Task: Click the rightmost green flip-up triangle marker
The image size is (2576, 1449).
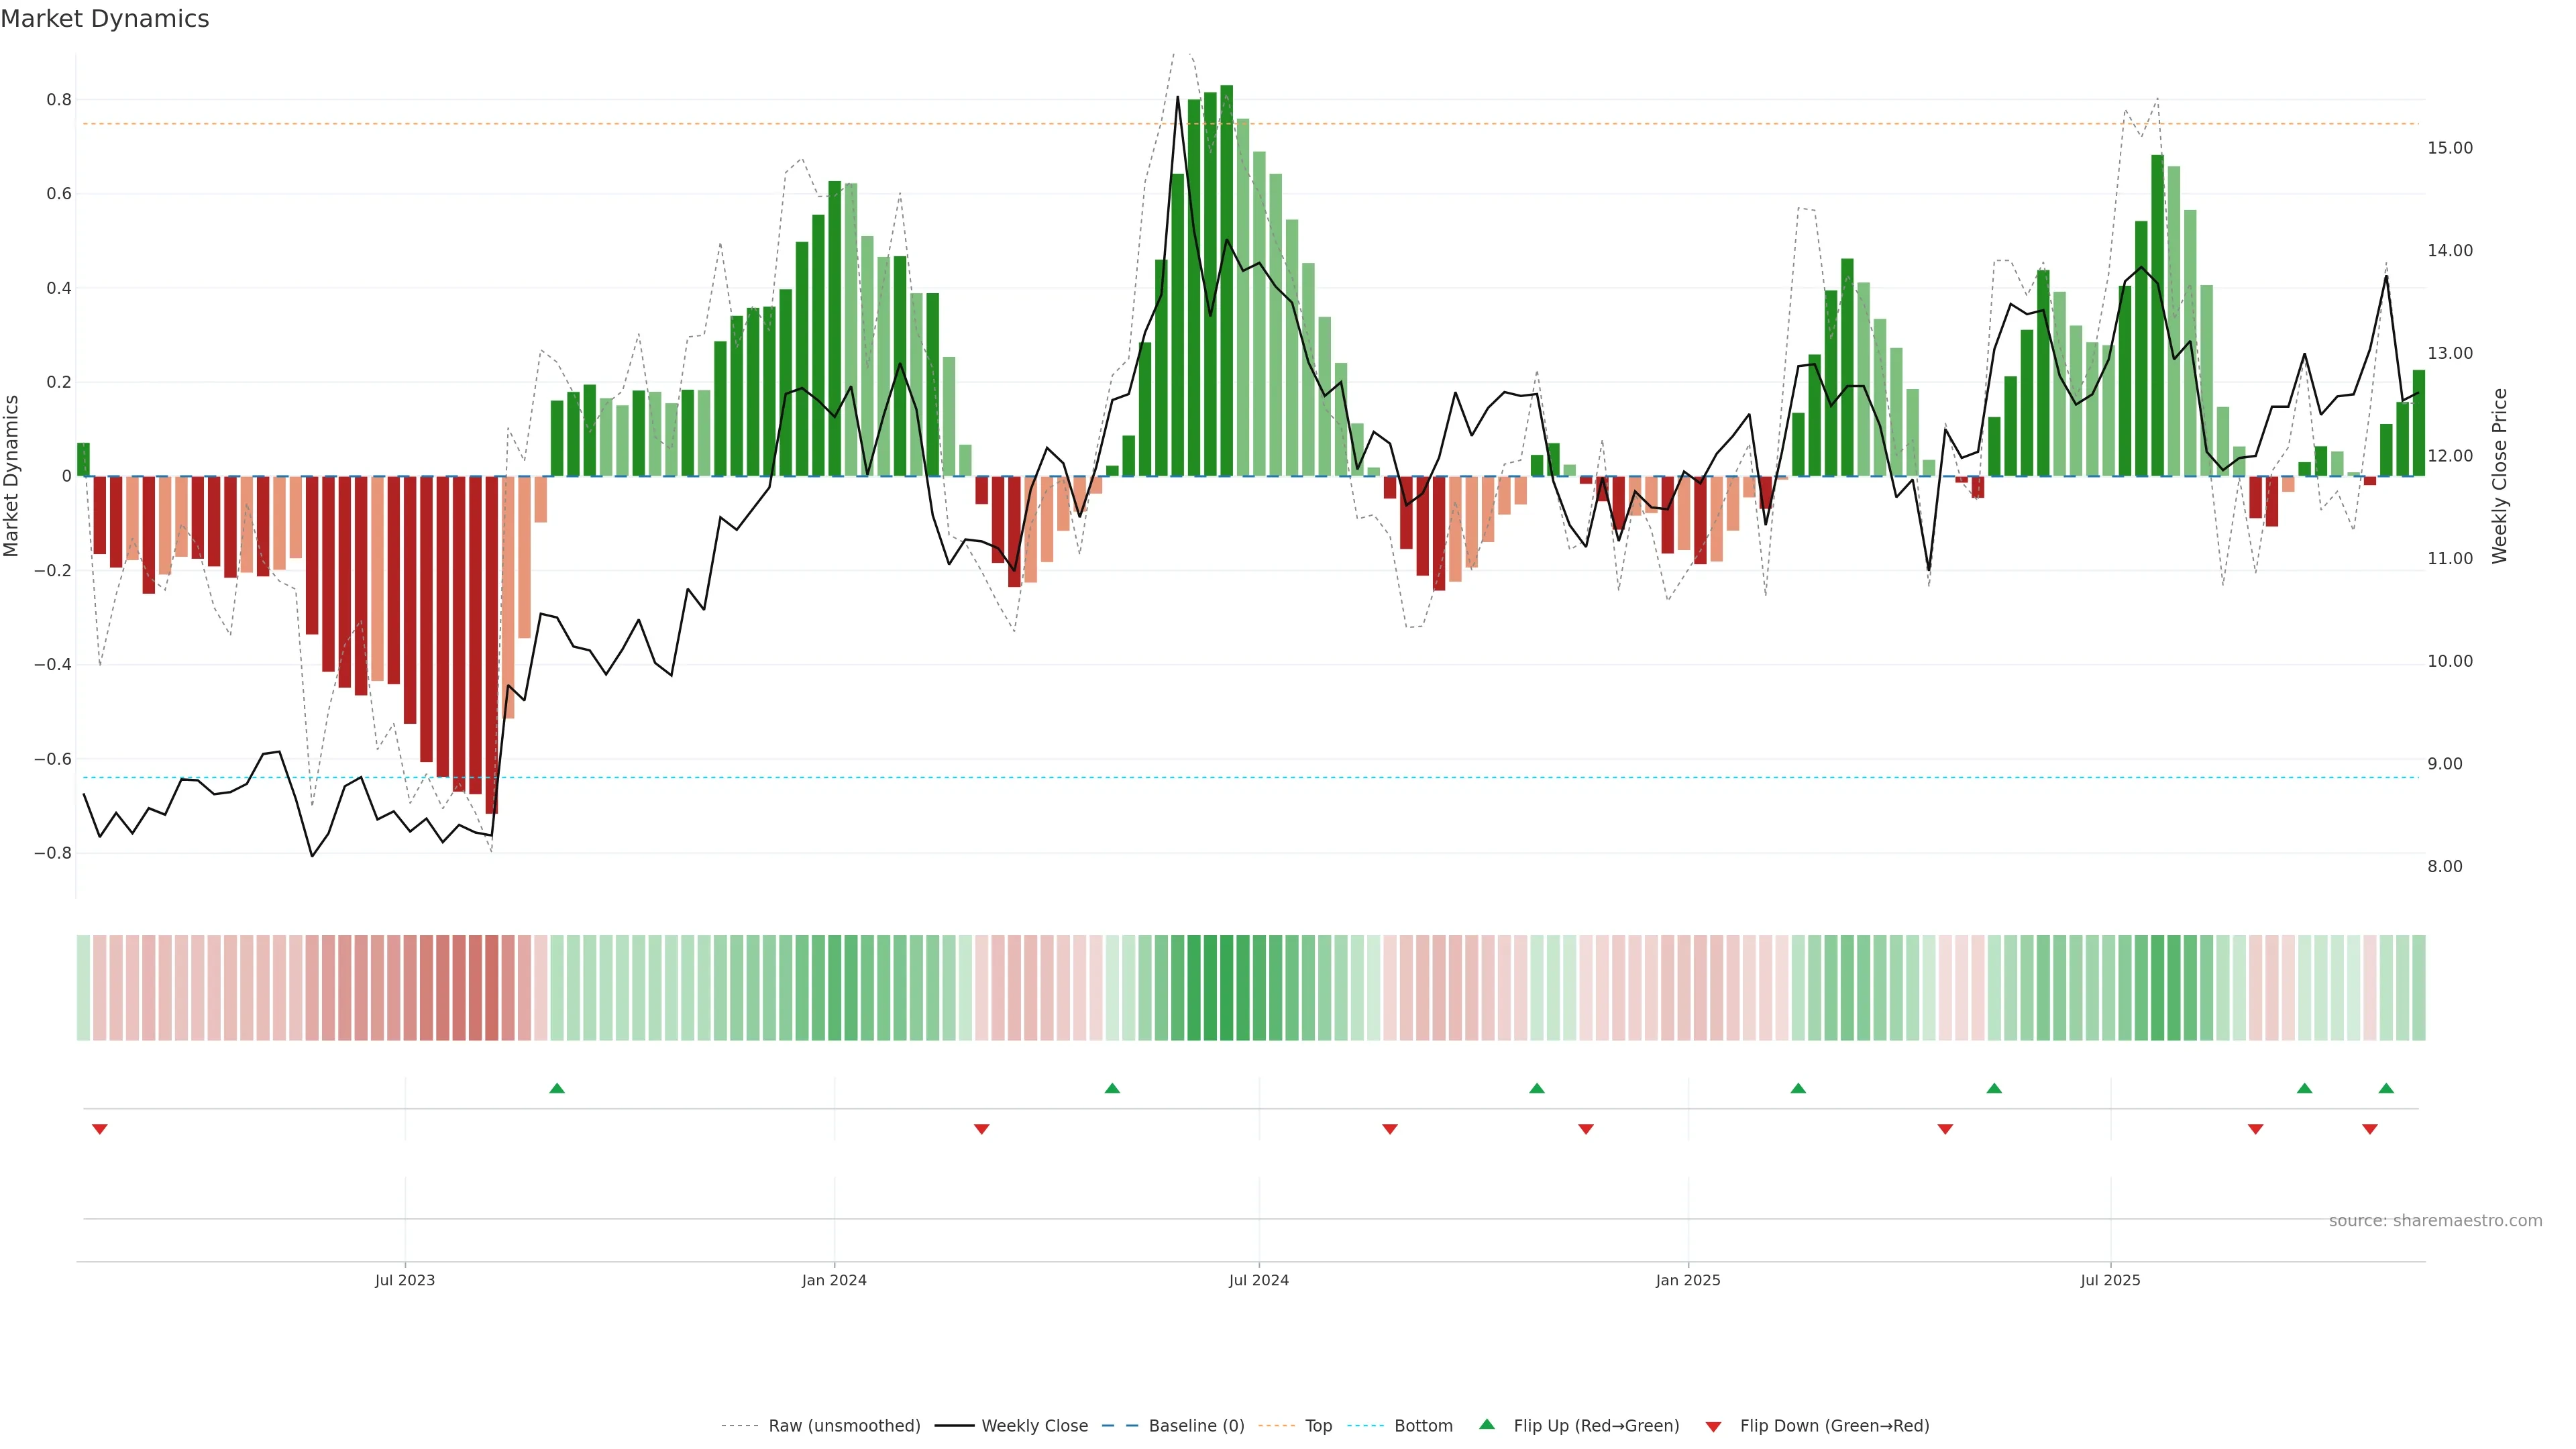Action: 2386,1088
